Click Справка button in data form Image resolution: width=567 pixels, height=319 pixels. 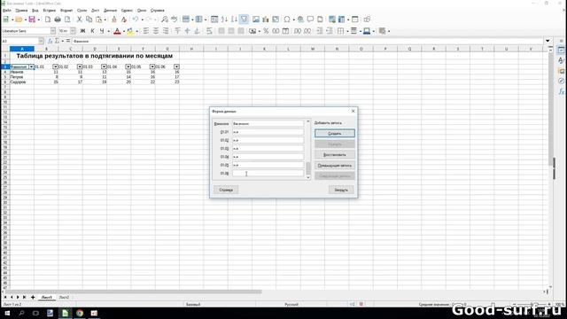226,190
